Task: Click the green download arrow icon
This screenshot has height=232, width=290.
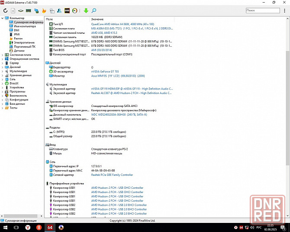Action: click(86, 10)
